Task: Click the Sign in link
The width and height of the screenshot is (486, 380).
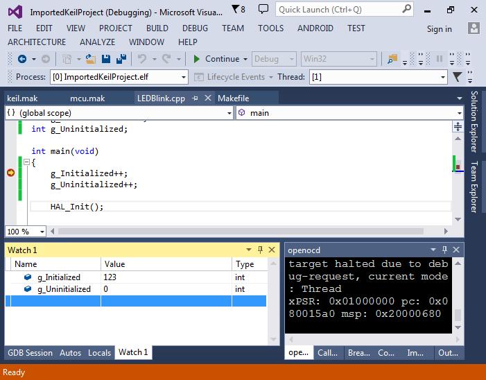Action: (x=439, y=29)
